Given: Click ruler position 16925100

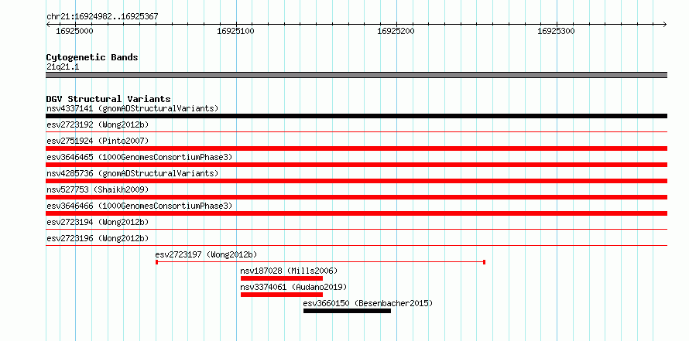Looking at the screenshot, I should click(x=235, y=31).
